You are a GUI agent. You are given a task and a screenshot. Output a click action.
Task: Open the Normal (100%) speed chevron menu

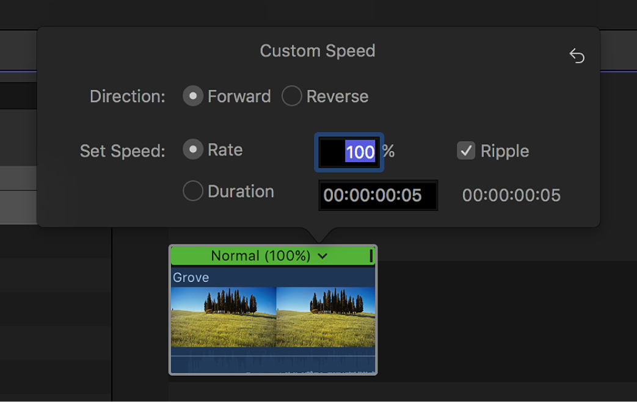[x=323, y=256]
